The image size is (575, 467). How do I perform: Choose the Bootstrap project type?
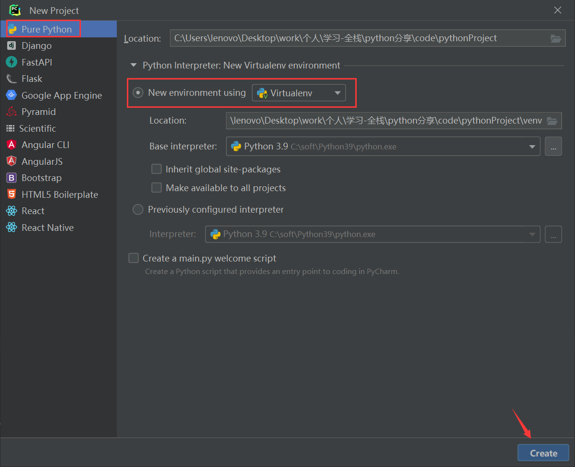click(58, 178)
